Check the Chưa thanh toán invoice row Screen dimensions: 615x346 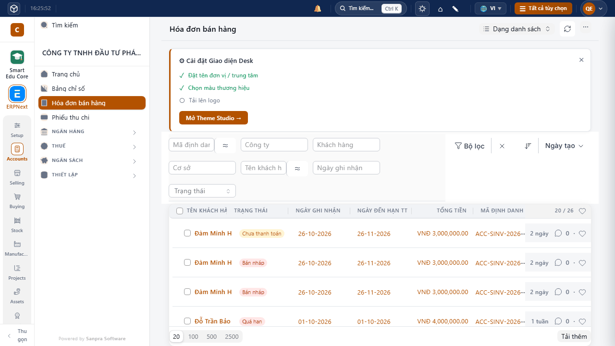coord(187,233)
